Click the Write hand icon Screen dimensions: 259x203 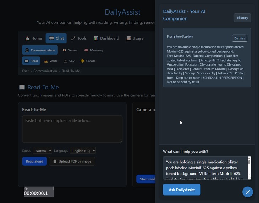[46, 61]
